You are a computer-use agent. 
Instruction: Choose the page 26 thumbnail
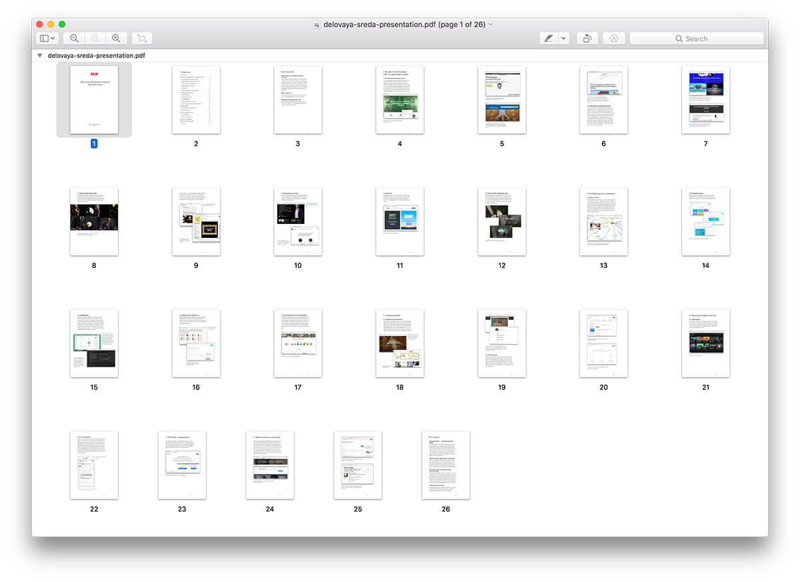tap(445, 465)
